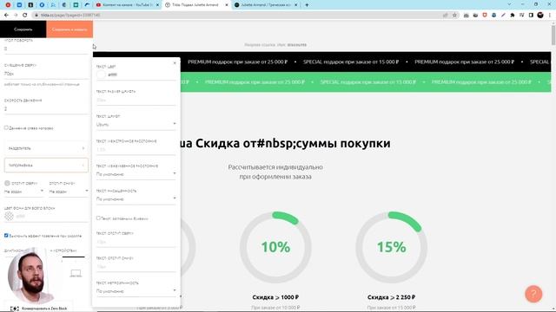Viewport: 556px width, 312px height.
Task: Pick the block background color swatch
Action: 9,216
